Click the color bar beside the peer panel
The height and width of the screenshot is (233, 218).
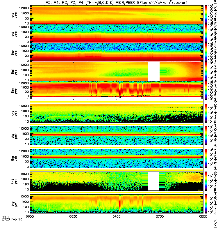click(206, 91)
